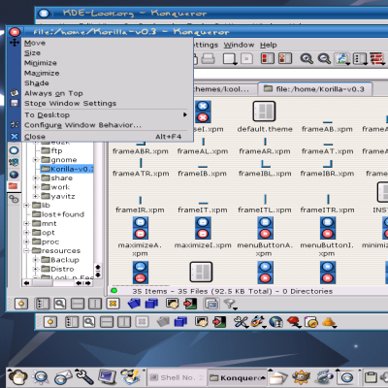Open the orange cone dropdown in KDE-Look window

[x=329, y=322]
